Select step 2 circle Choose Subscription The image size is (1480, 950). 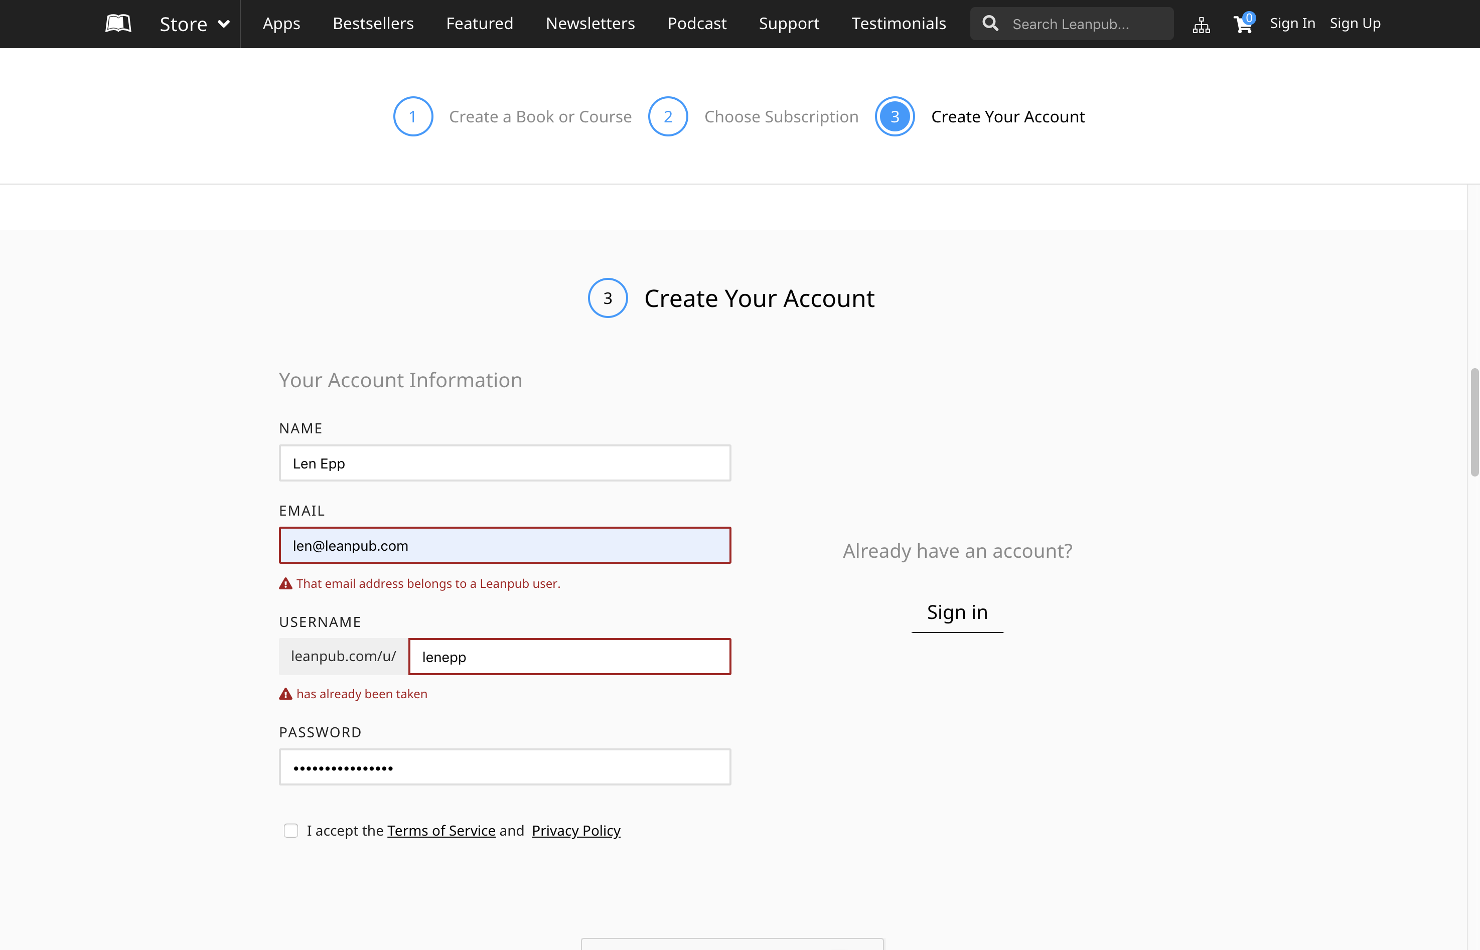(668, 116)
